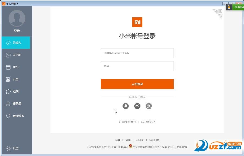Open 注册小米帐号 registration link
This screenshot has width=244, height=156.
[127, 122]
